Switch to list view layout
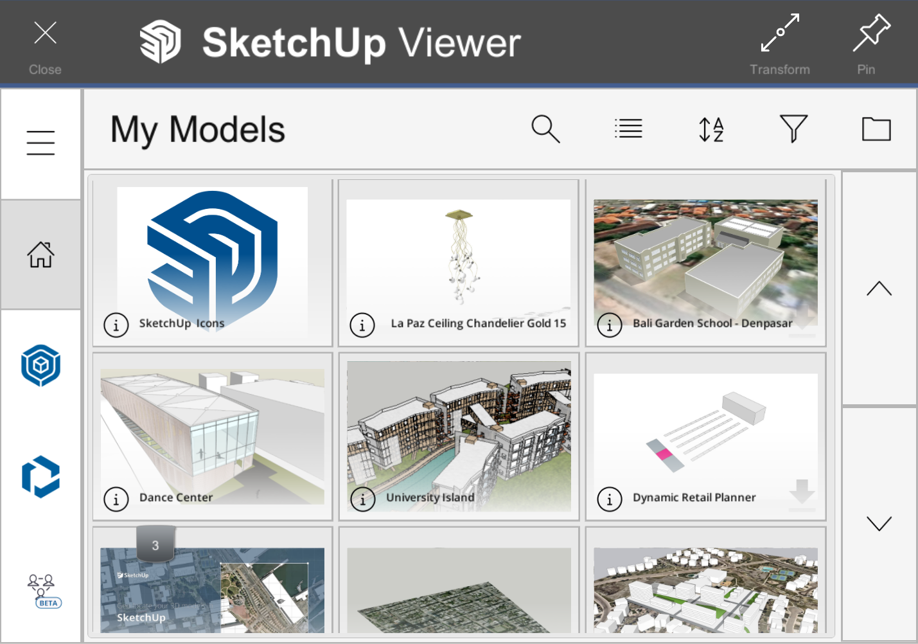 point(628,129)
